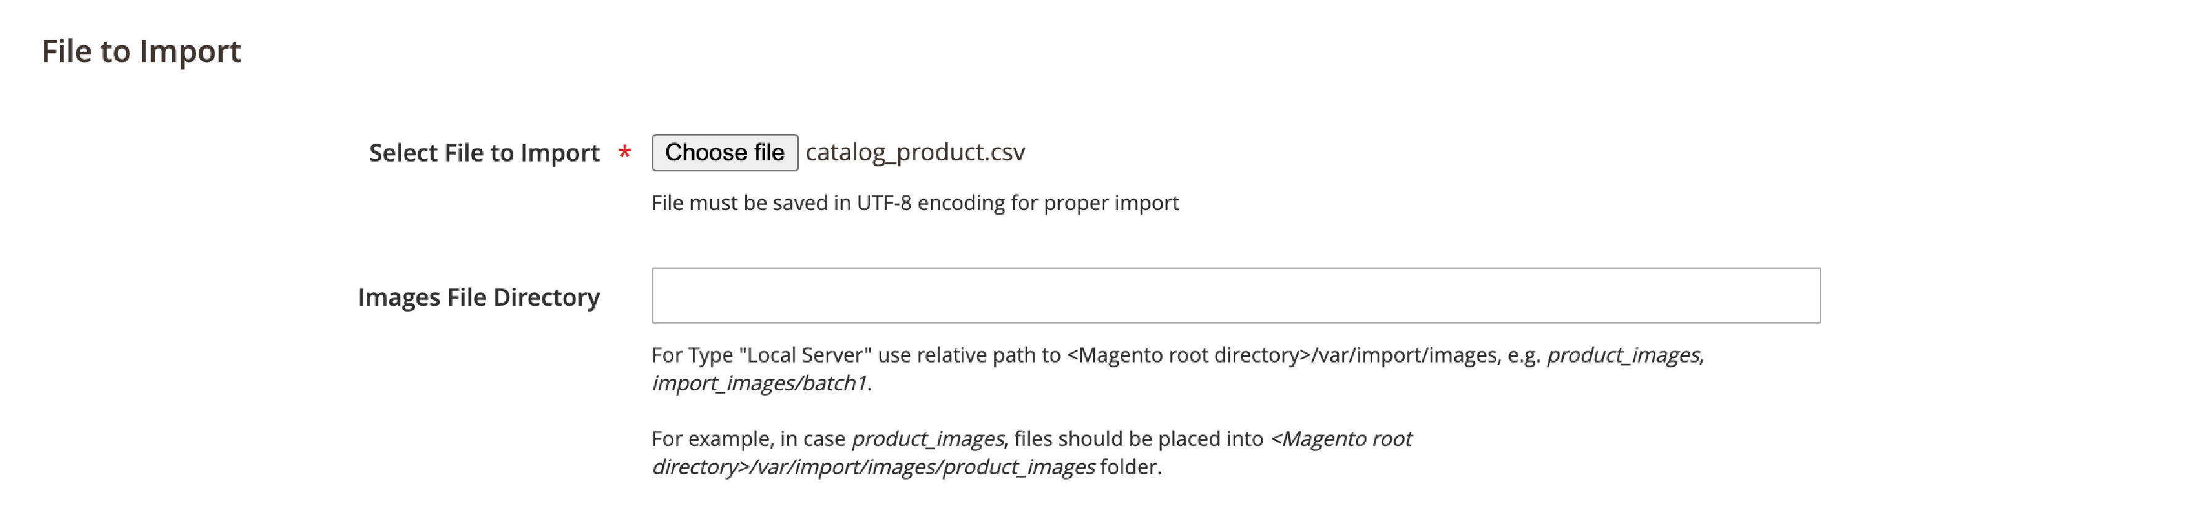Click the red required asterisk
The width and height of the screenshot is (2211, 524).
(625, 153)
